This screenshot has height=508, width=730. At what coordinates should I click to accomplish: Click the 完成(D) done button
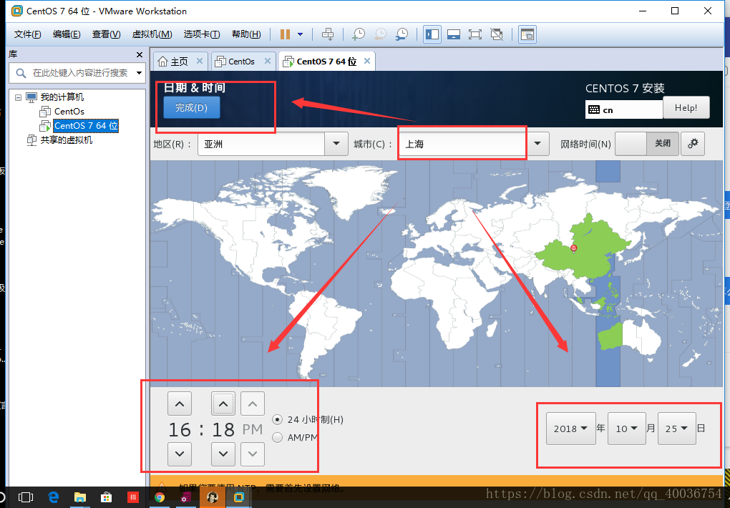click(x=191, y=107)
